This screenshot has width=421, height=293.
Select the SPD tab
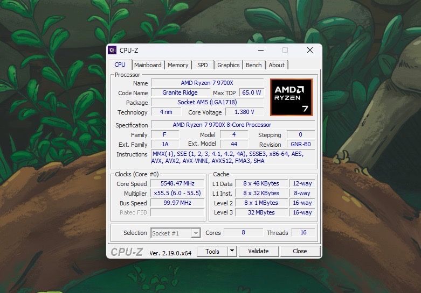203,65
